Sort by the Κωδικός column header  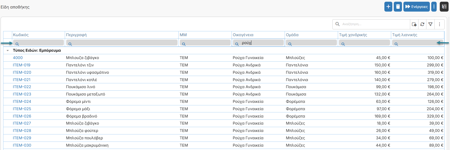(x=38, y=35)
